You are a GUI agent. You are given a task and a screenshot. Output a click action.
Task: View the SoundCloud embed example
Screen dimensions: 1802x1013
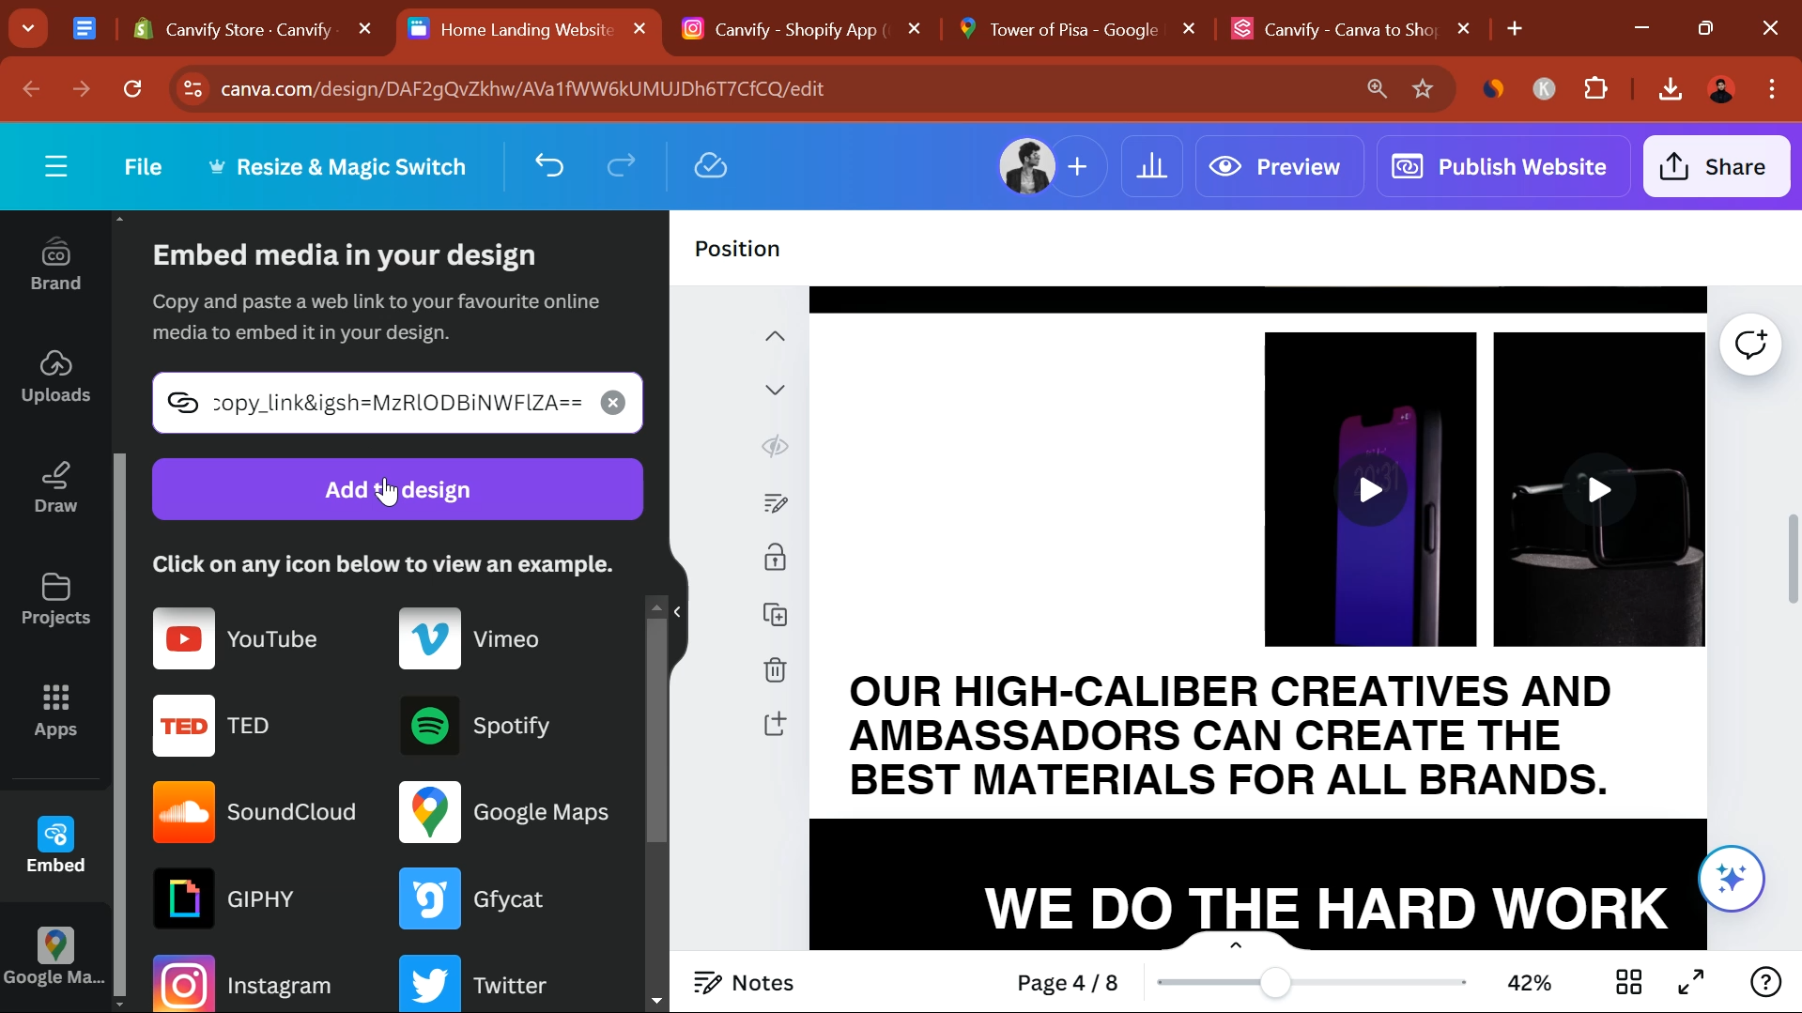pyautogui.click(x=254, y=812)
